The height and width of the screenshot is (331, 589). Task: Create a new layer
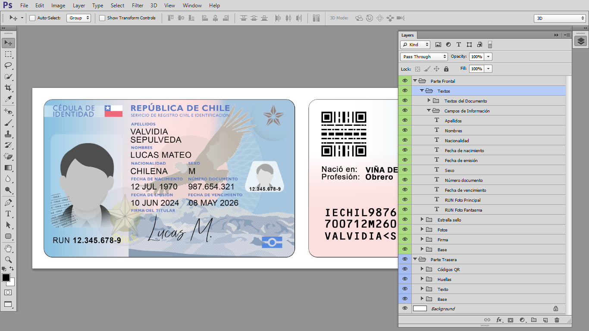pos(545,320)
